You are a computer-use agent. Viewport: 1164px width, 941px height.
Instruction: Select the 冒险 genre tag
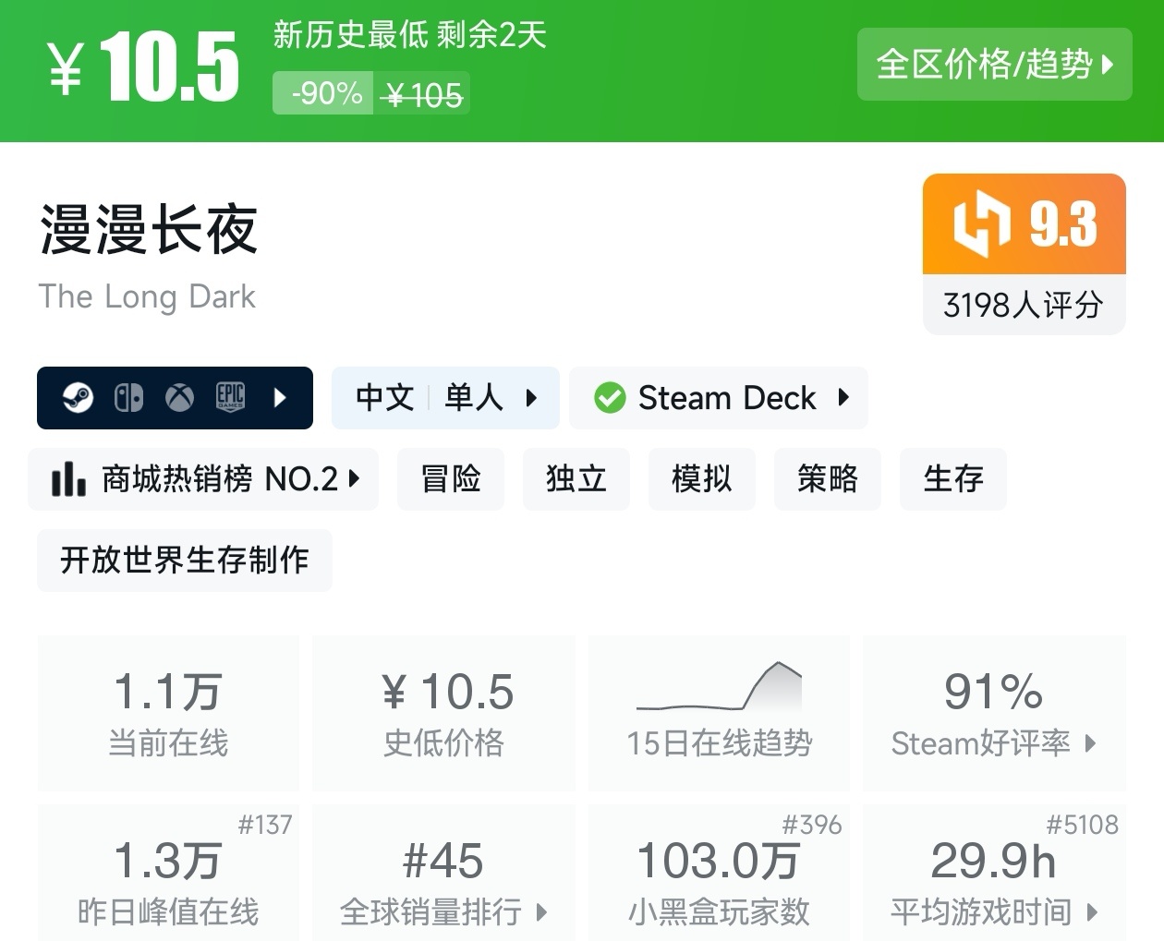click(451, 479)
